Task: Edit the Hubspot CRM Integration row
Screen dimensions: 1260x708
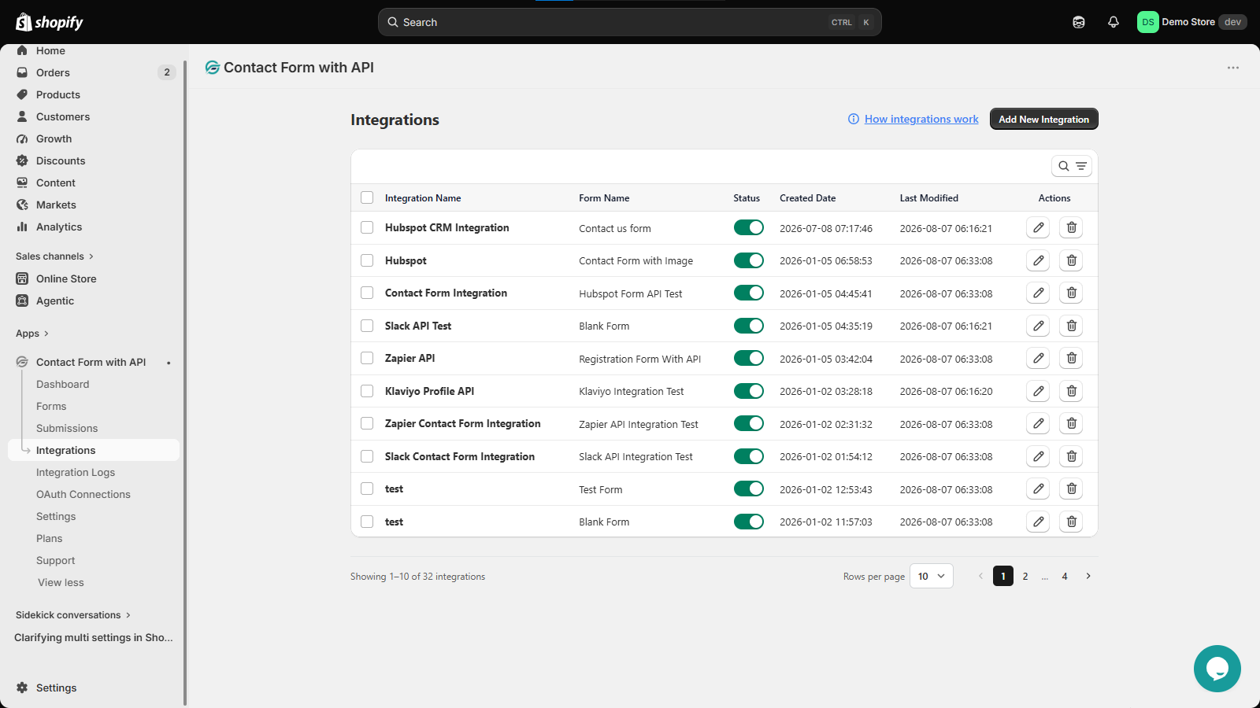Action: pos(1038,228)
